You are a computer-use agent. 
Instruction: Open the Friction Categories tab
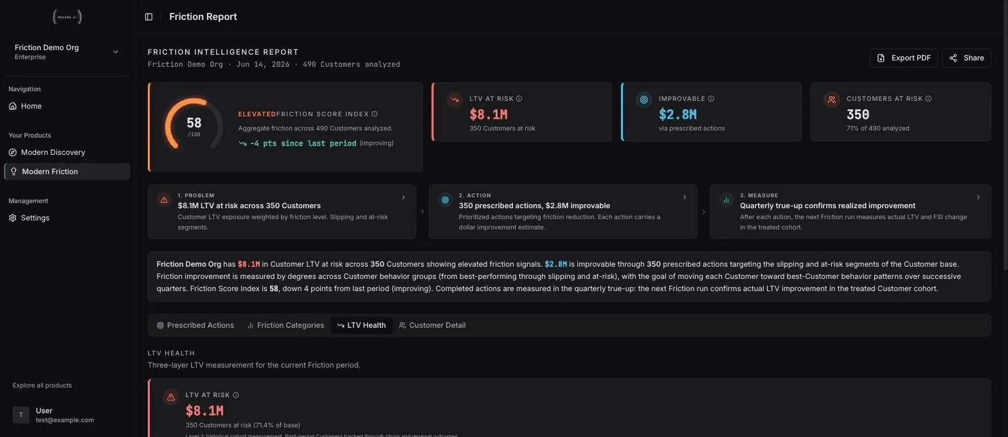coord(285,325)
